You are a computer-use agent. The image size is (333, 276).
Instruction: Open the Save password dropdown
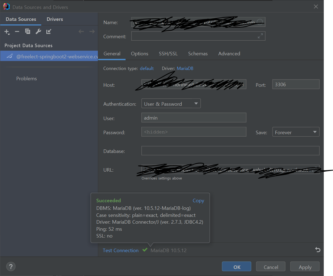pyautogui.click(x=296, y=132)
